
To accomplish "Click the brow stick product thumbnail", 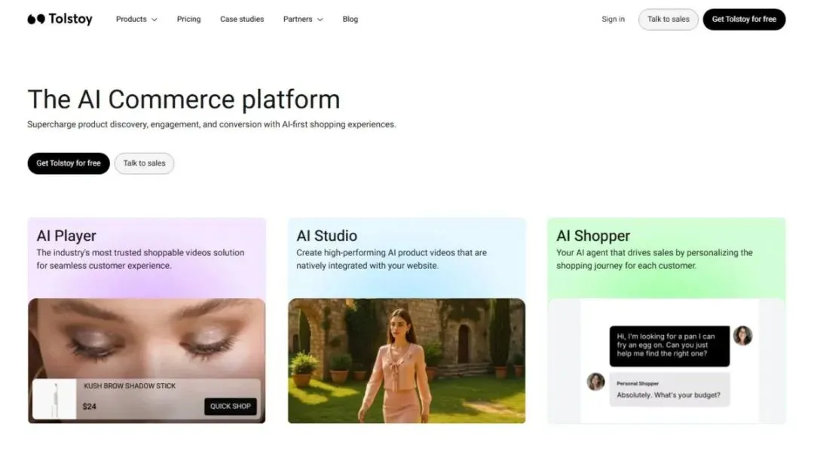I will pyautogui.click(x=54, y=399).
